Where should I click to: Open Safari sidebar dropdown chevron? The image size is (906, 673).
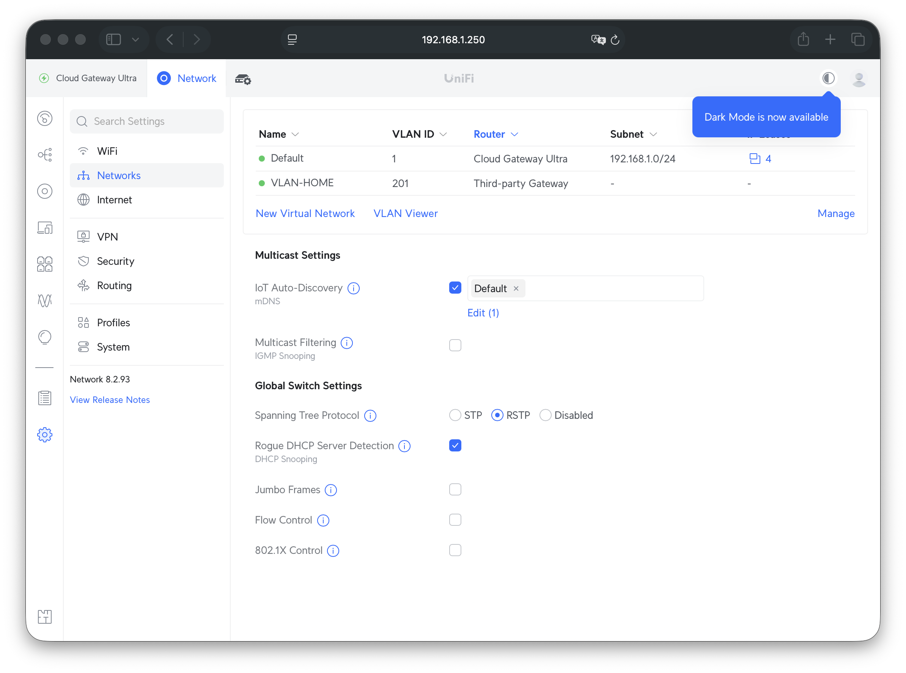click(136, 39)
